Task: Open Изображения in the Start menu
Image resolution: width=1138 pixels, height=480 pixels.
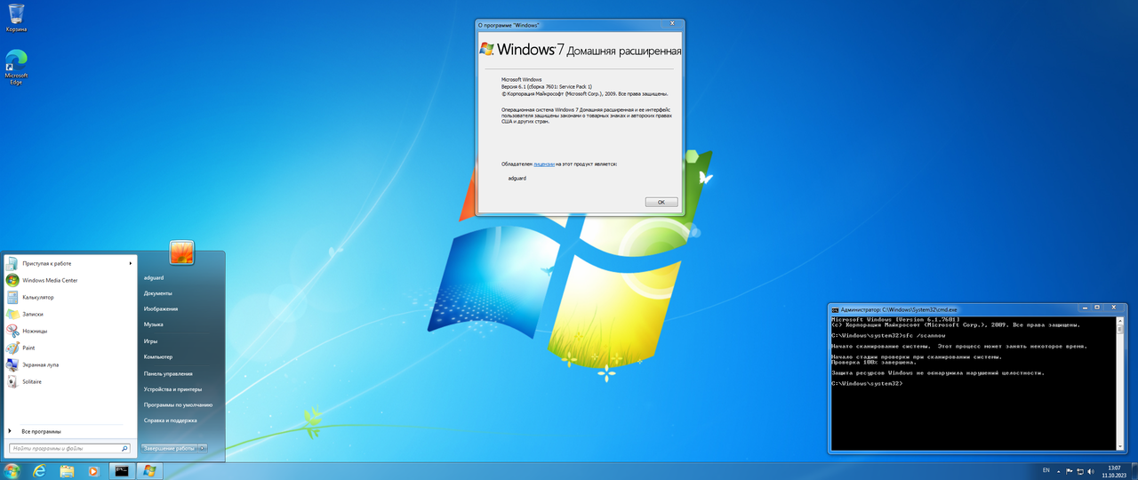Action: [x=161, y=308]
